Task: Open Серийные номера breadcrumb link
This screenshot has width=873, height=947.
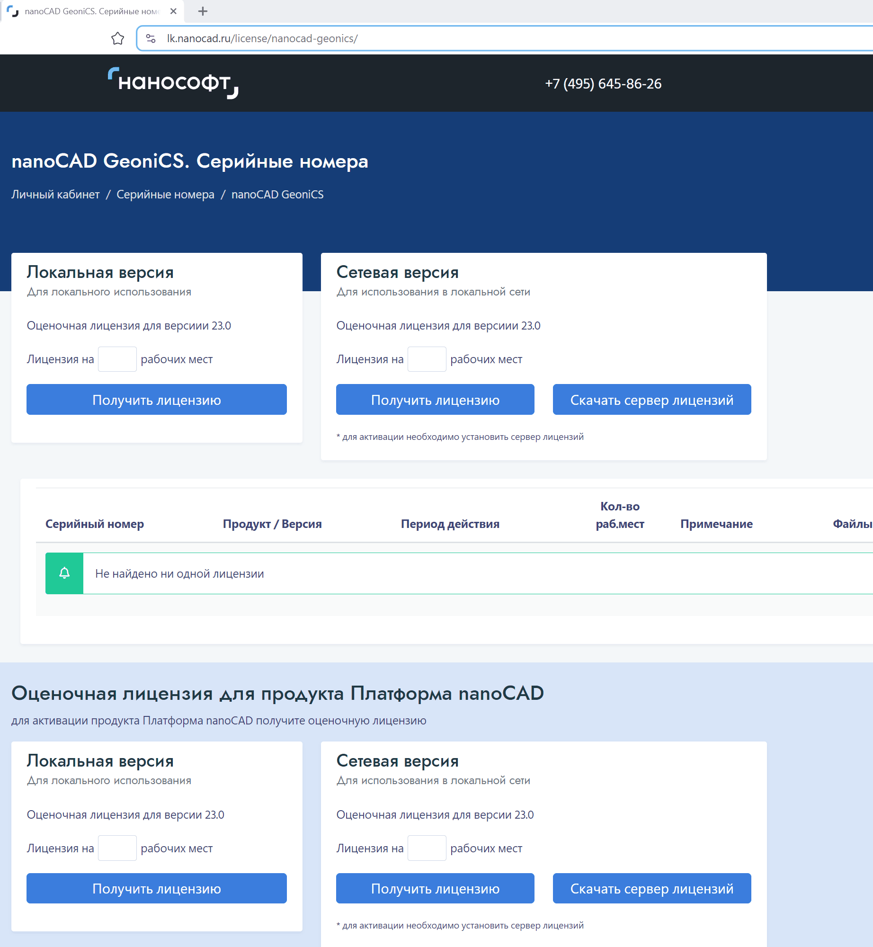Action: click(x=165, y=195)
